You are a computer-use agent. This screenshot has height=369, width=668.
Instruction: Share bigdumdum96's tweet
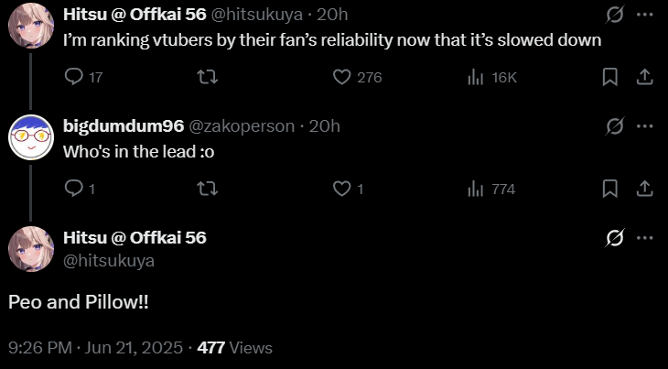(643, 189)
